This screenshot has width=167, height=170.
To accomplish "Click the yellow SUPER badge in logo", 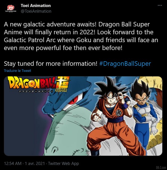I will tap(61, 90).
